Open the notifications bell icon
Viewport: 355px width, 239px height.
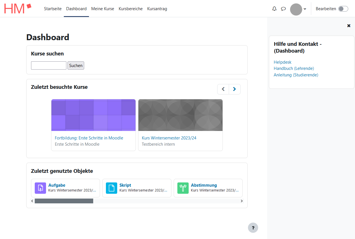[274, 9]
